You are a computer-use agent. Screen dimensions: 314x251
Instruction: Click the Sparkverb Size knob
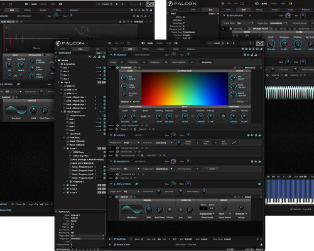(124, 78)
